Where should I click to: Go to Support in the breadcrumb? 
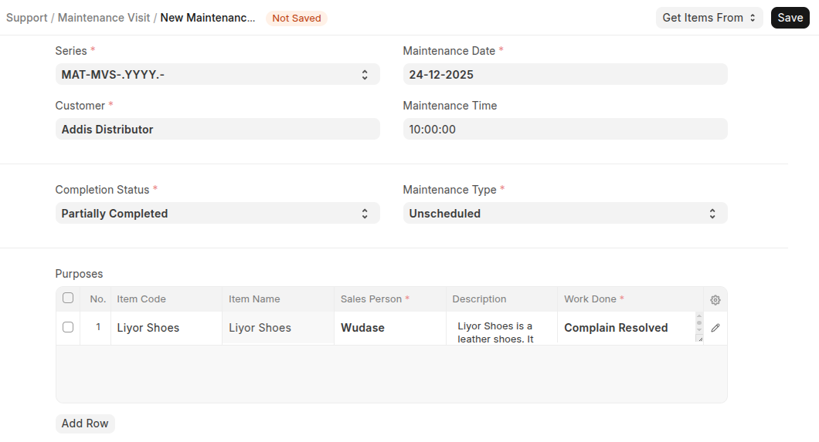[x=27, y=18]
